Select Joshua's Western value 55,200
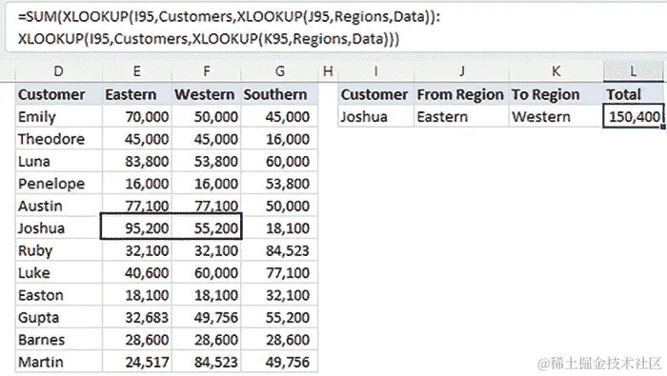 point(207,228)
